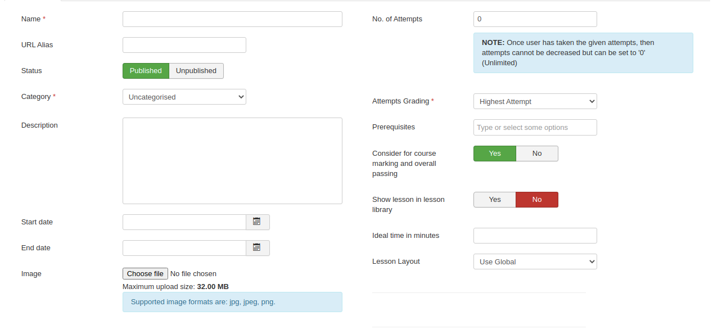Click the URL Alias input box
The height and width of the screenshot is (329, 713).
point(184,45)
